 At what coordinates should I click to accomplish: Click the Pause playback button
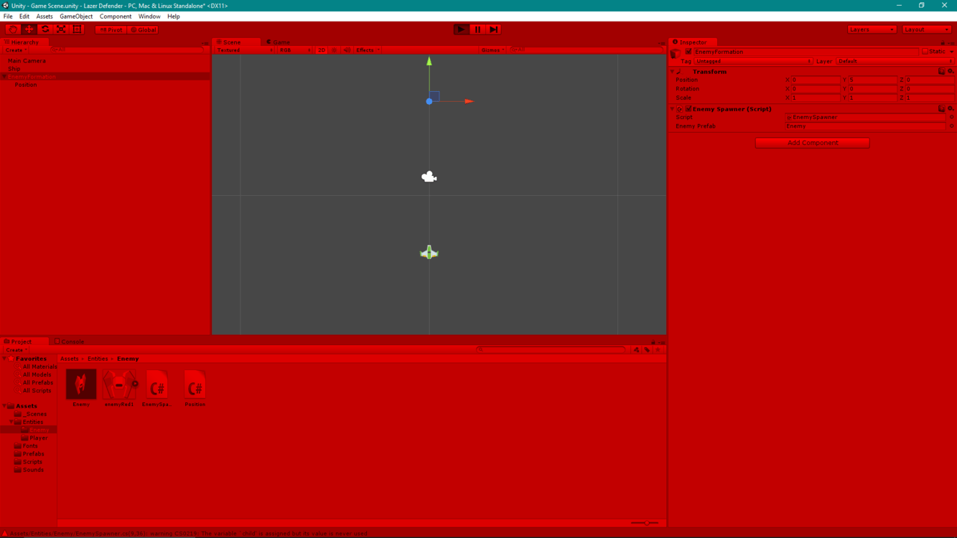(477, 29)
